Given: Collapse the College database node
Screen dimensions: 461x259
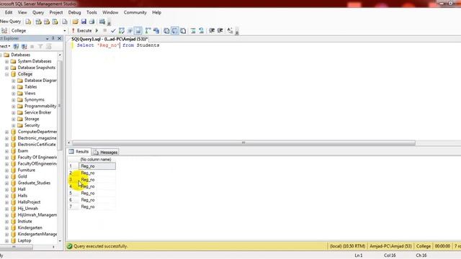Looking at the screenshot, I should (6, 74).
